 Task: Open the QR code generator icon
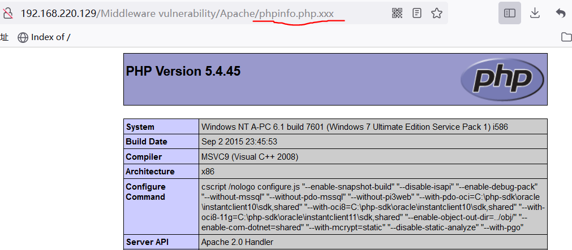(397, 14)
